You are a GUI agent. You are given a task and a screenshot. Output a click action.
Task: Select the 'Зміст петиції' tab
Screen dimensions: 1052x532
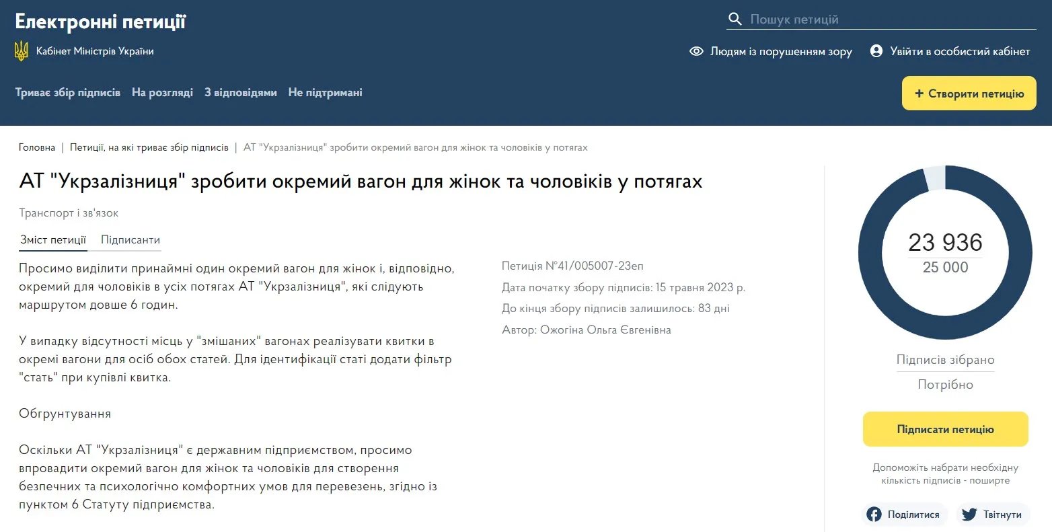click(x=53, y=239)
